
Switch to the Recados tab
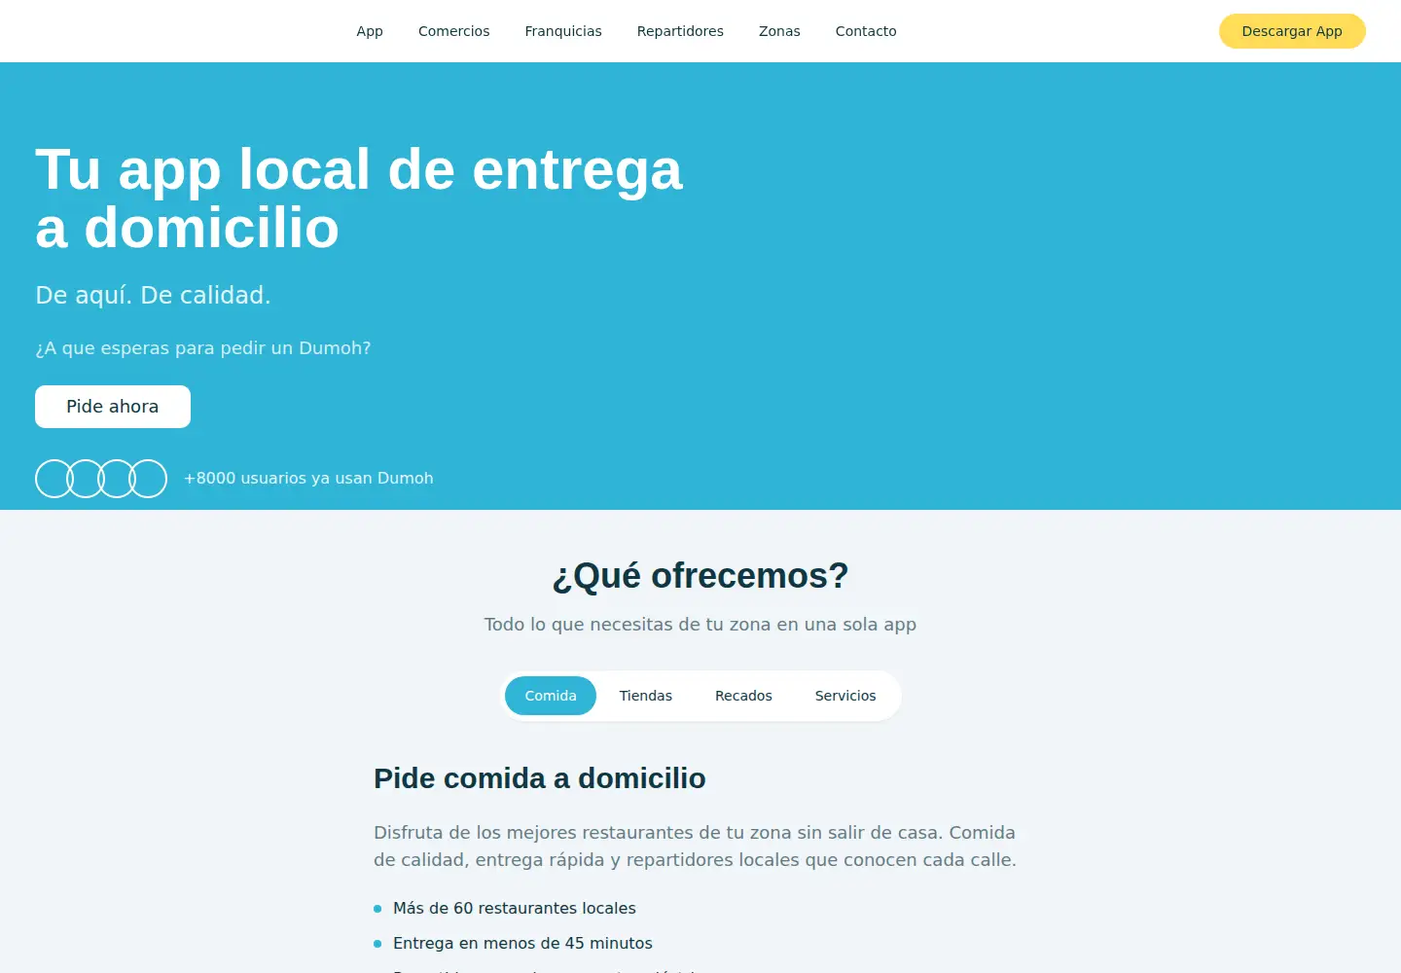[743, 696]
